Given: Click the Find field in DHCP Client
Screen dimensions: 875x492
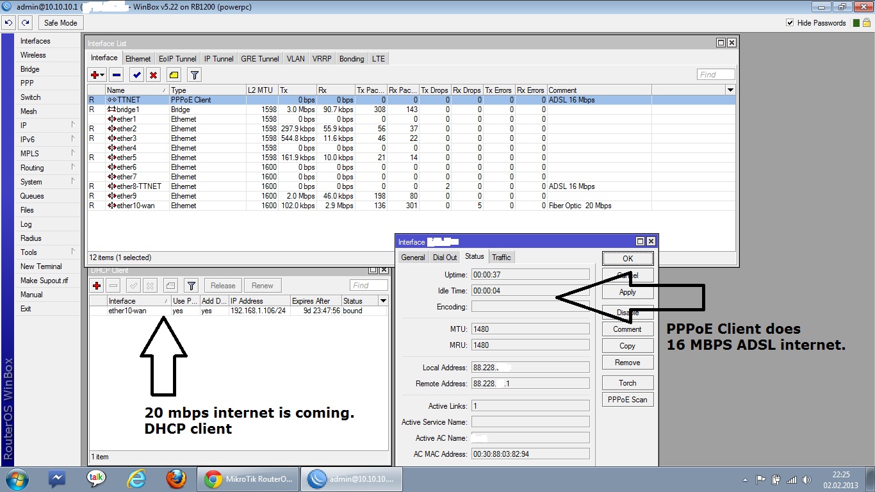Looking at the screenshot, I should 369,286.
